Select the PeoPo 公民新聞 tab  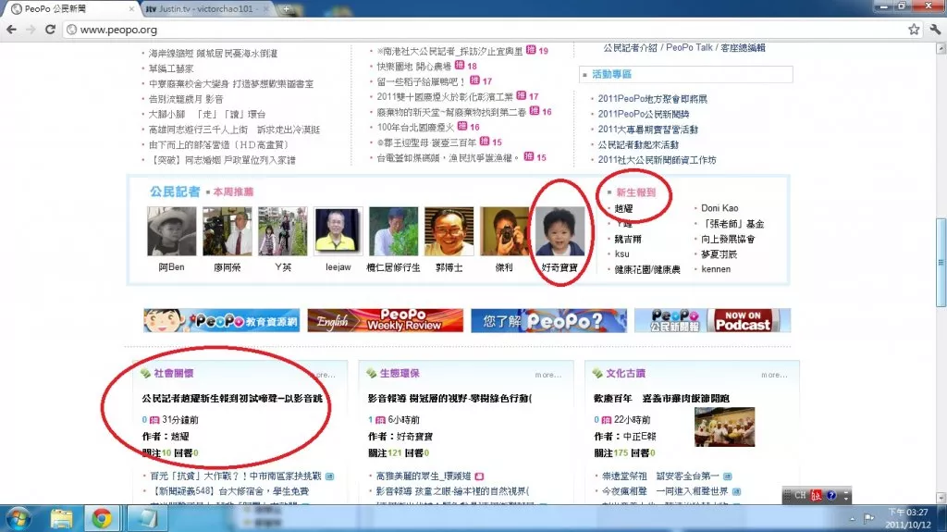point(69,9)
